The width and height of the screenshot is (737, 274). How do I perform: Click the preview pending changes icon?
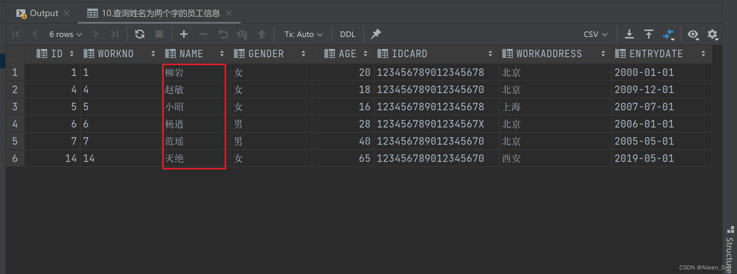point(243,34)
